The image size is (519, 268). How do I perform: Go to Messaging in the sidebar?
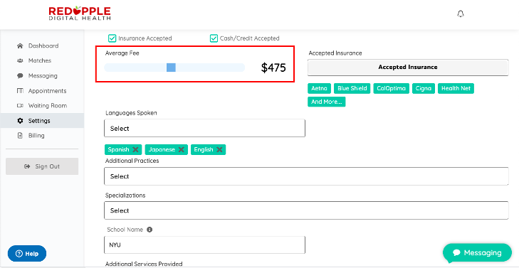[x=42, y=75]
